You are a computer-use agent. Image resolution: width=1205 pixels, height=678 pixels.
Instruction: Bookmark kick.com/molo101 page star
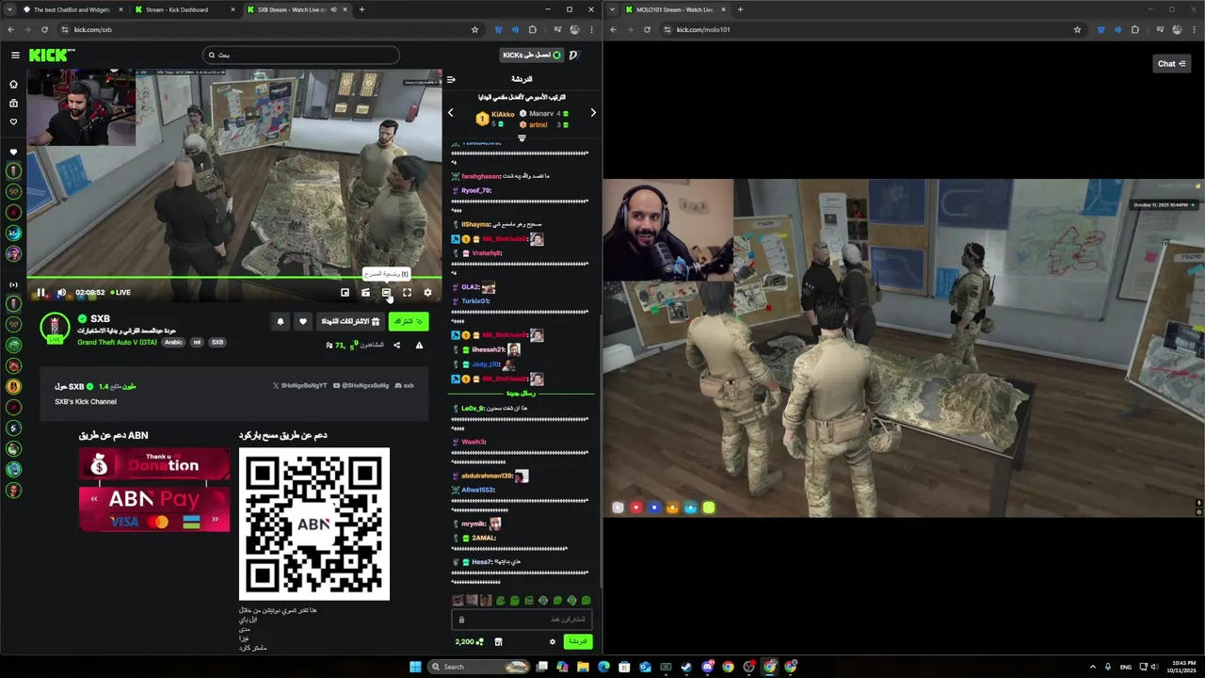point(1077,29)
